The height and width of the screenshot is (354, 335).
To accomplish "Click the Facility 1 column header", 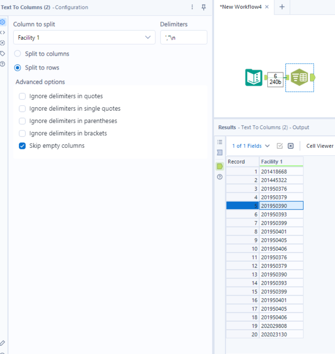I will click(281, 162).
